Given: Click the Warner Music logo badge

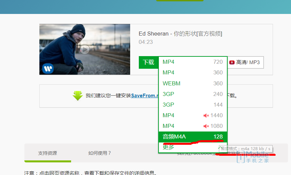Looking at the screenshot, I should [x=48, y=68].
